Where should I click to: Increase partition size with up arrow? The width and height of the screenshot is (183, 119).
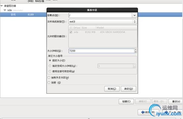(x=135, y=50)
